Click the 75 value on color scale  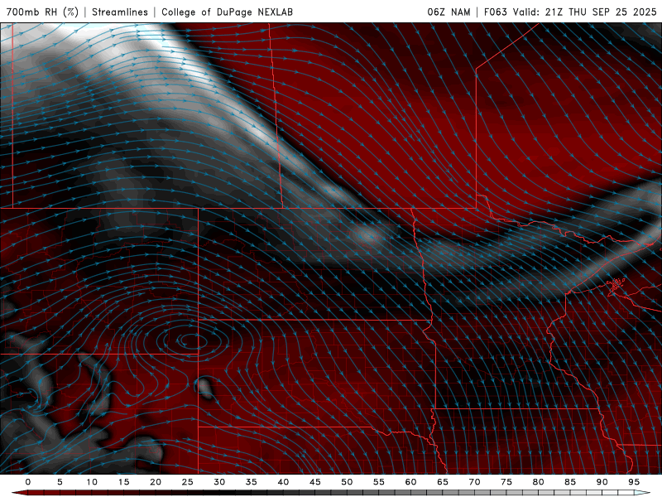(x=506, y=482)
